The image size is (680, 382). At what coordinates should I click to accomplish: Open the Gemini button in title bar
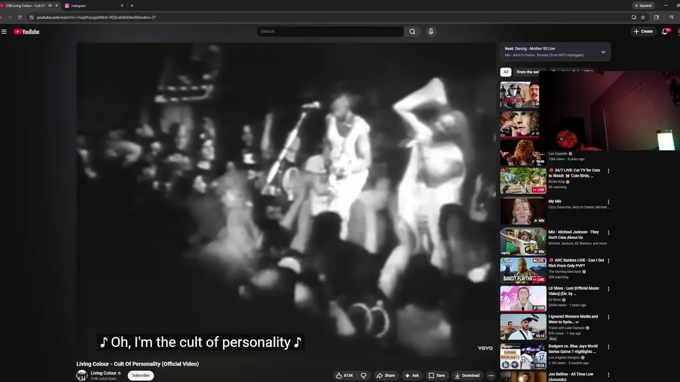(643, 5)
